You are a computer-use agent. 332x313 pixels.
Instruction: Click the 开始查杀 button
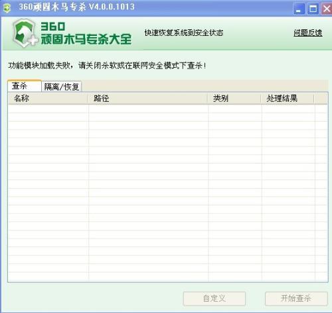(296, 298)
